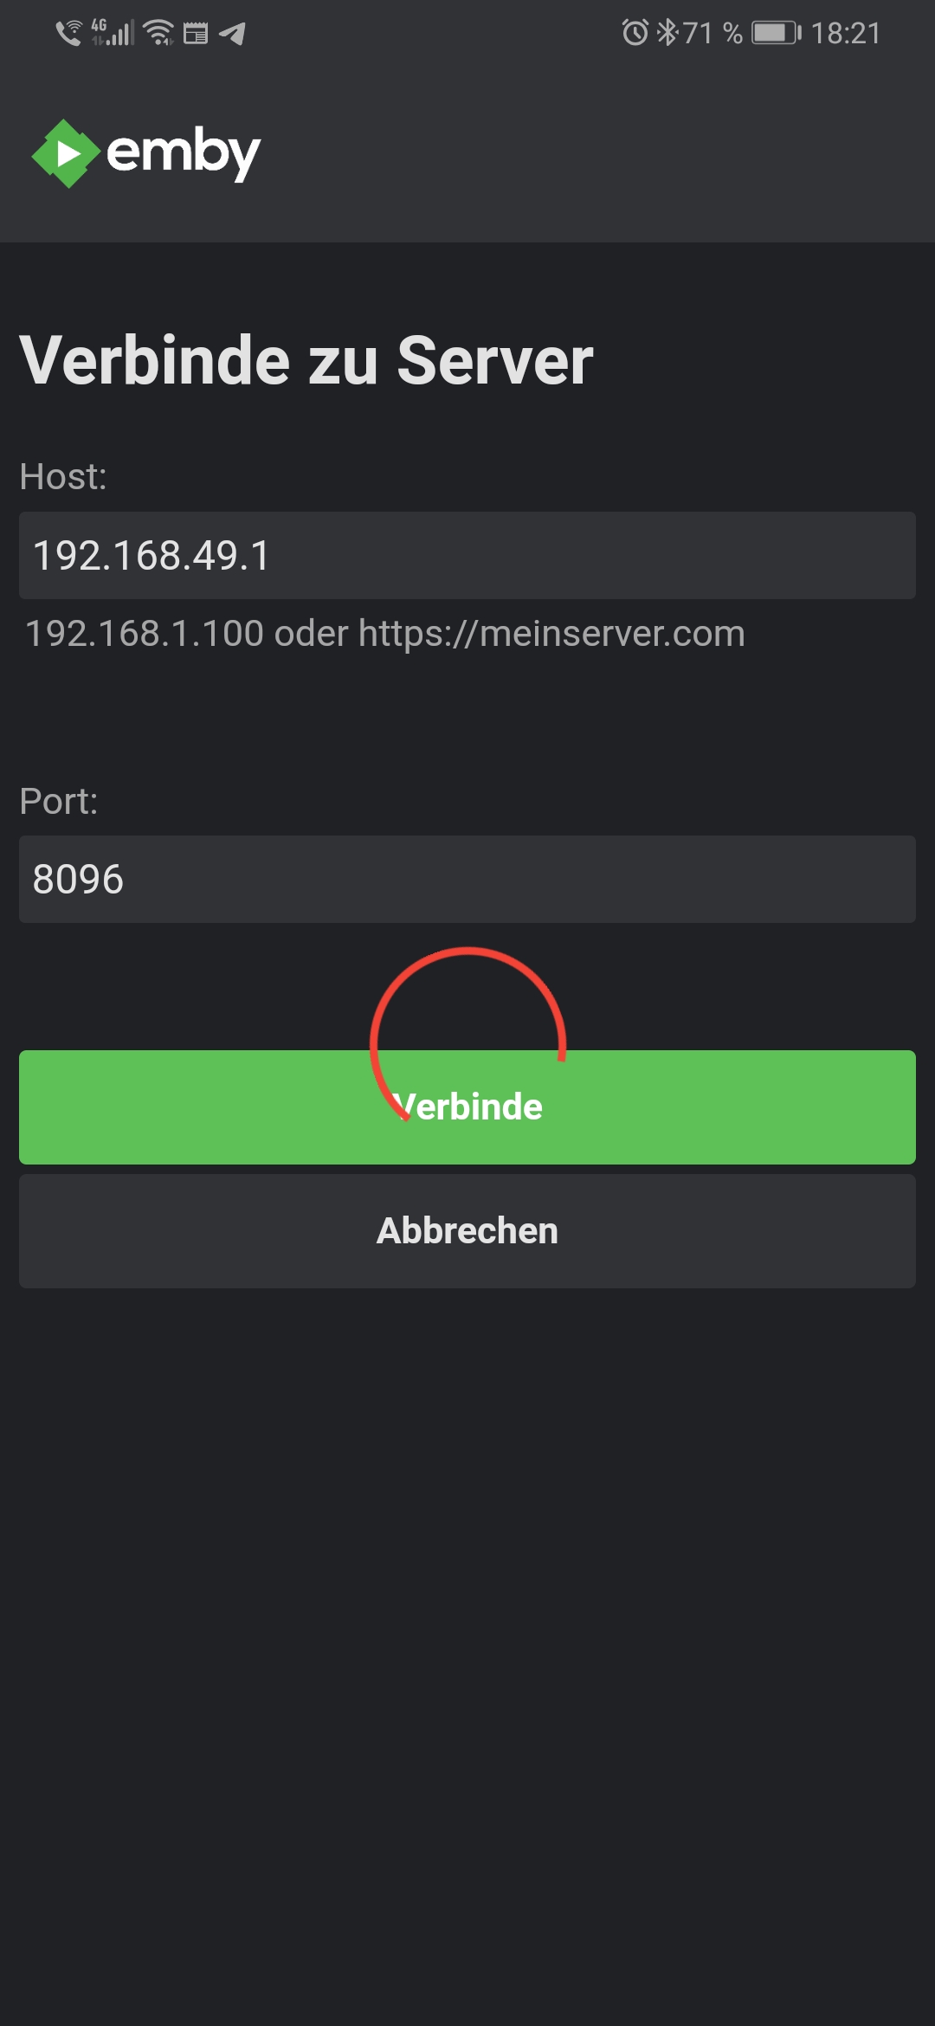
Task: Tap the Telegram paper plane notification icon
Action: (x=232, y=34)
